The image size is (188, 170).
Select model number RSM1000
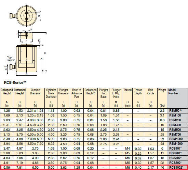[x=176, y=139]
